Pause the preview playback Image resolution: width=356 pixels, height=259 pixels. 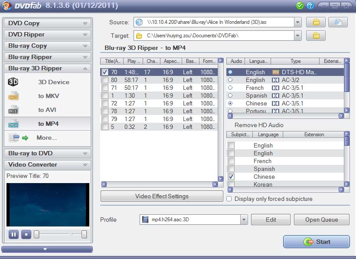pos(13,234)
